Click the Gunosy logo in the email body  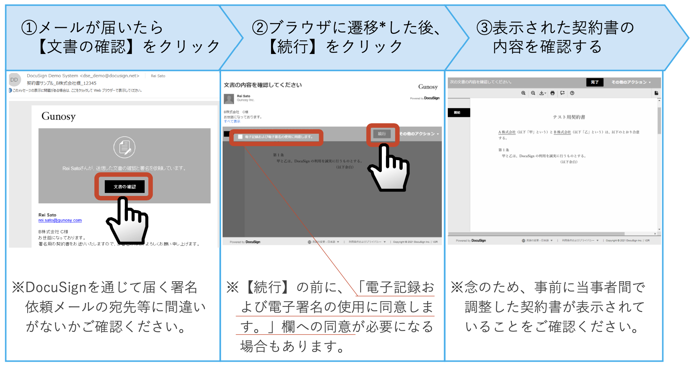[x=59, y=116]
